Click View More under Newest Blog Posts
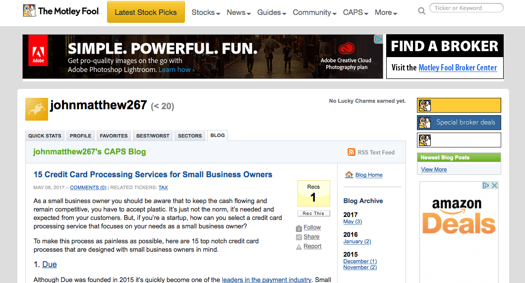 pos(434,169)
